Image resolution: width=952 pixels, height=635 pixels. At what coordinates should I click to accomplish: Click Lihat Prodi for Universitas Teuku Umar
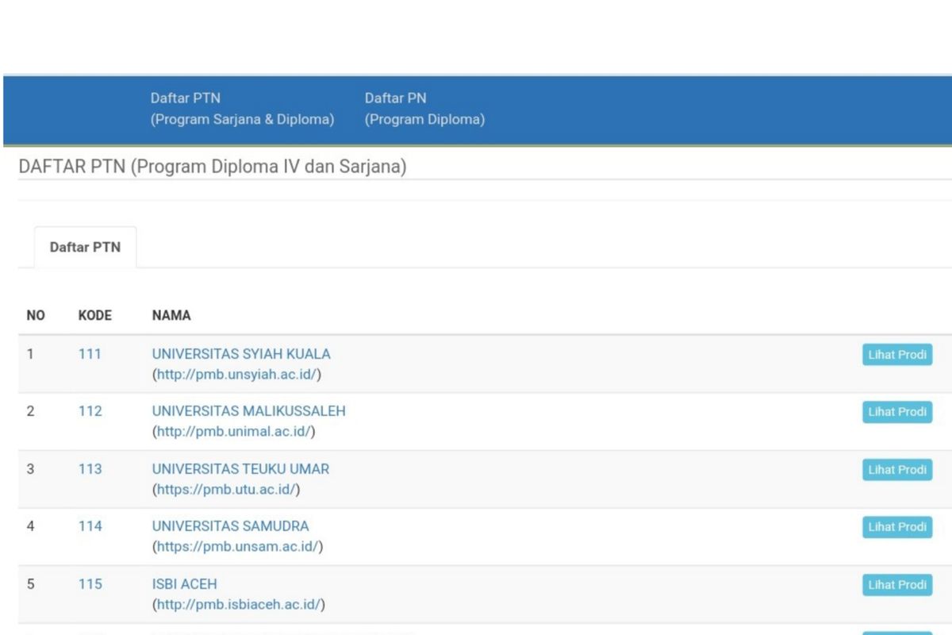896,470
